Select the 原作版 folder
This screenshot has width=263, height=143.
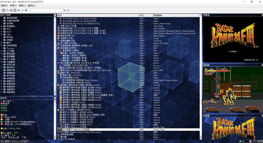click(x=8, y=37)
